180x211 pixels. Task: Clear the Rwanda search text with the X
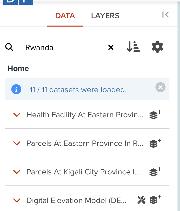[111, 47]
